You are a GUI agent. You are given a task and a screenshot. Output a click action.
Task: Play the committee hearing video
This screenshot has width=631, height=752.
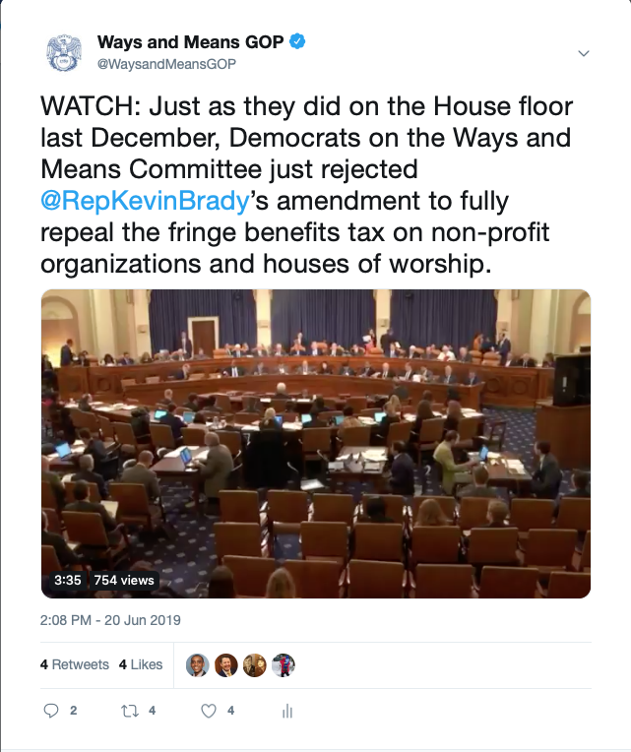pos(315,444)
